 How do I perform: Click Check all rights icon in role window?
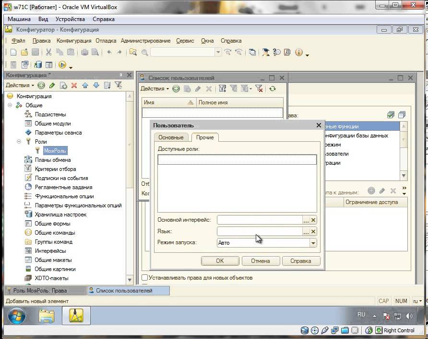click(391, 115)
